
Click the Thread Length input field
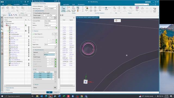click(x=47, y=15)
